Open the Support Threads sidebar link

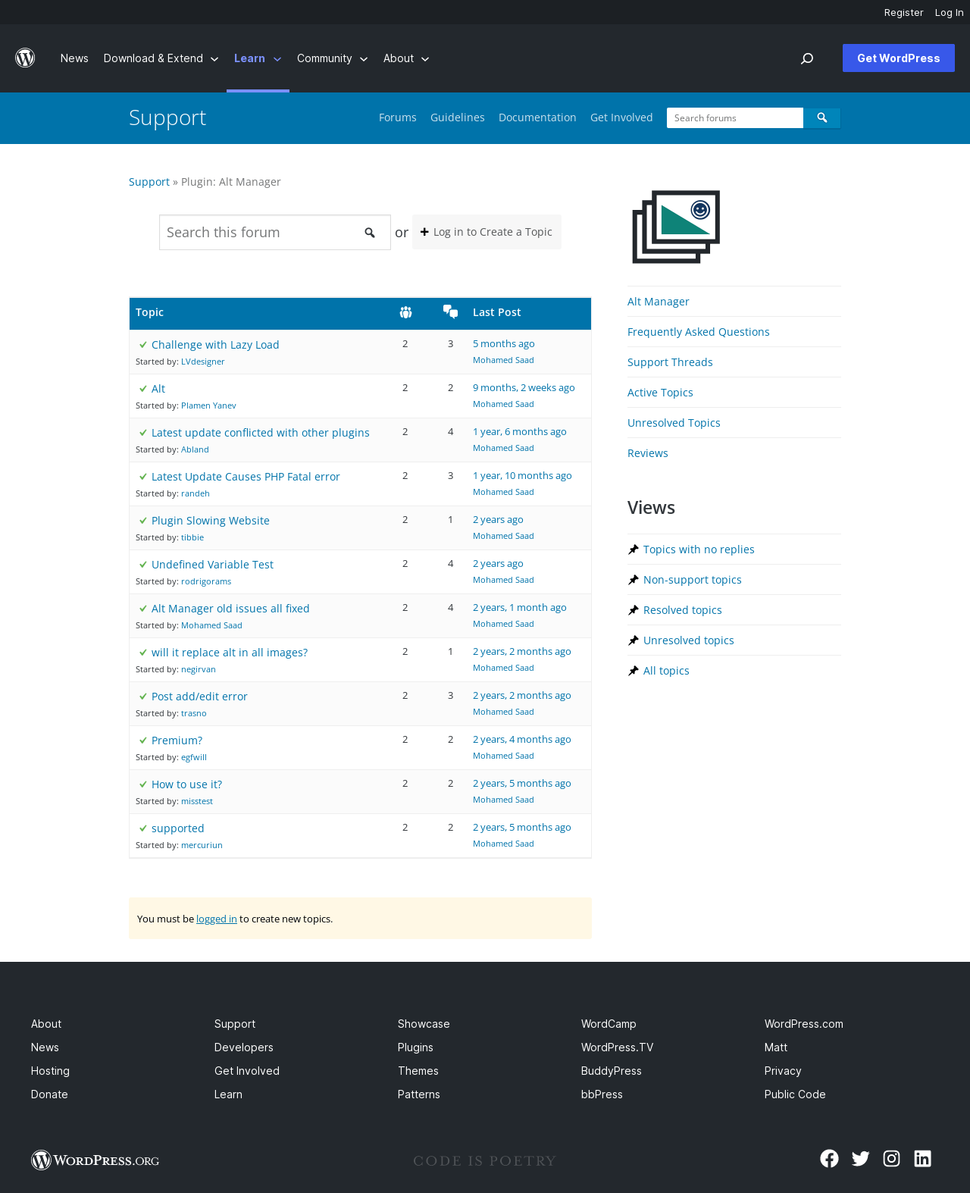pyautogui.click(x=670, y=362)
